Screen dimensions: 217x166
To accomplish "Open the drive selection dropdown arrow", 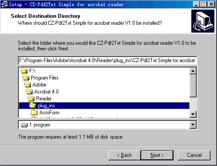I will coord(193,125).
